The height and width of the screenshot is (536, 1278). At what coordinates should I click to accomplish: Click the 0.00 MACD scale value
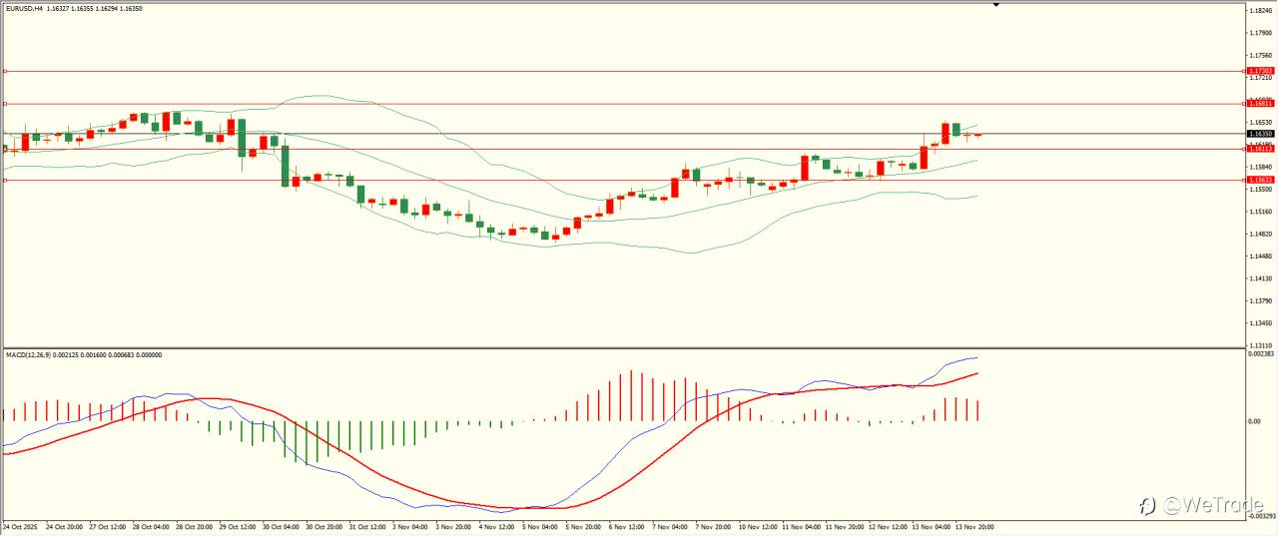click(x=1254, y=421)
